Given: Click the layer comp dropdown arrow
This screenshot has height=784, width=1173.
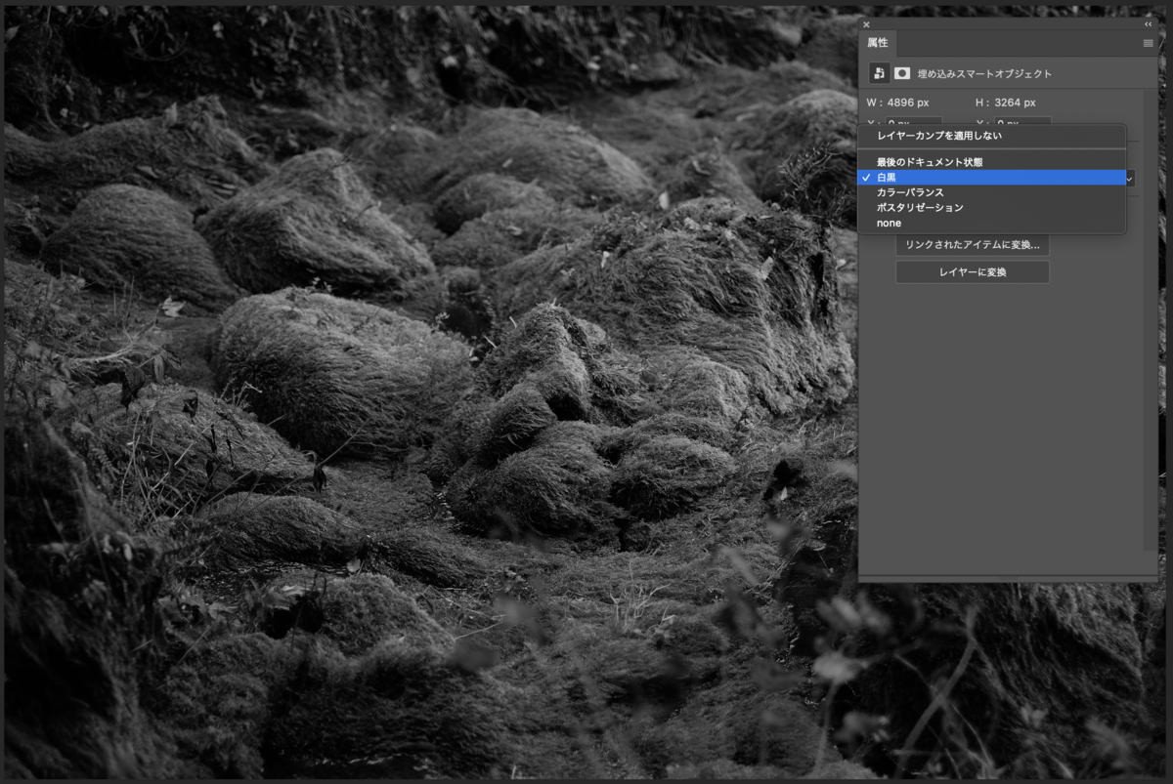Looking at the screenshot, I should [1131, 179].
